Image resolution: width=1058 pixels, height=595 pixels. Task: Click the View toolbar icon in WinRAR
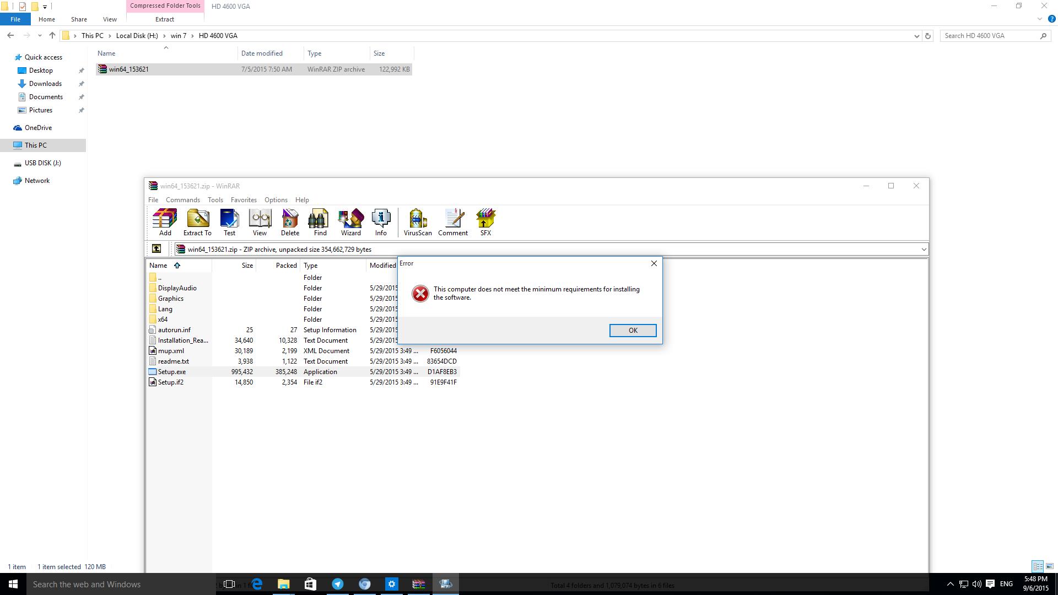tap(260, 223)
